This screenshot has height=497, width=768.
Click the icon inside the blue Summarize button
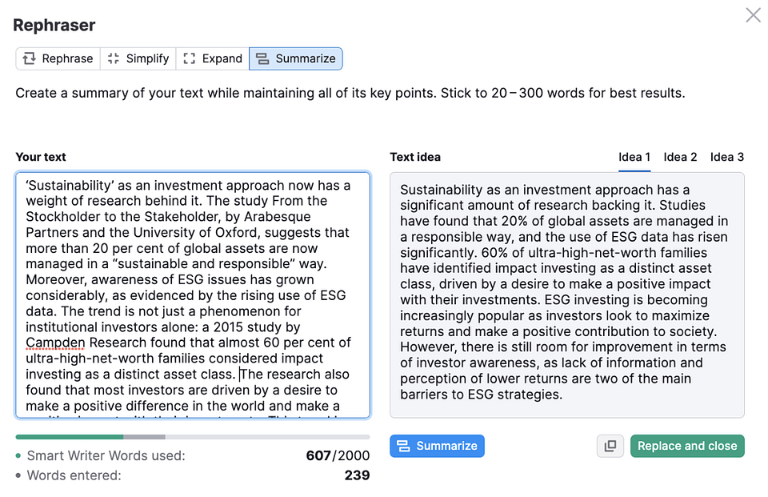(x=403, y=446)
